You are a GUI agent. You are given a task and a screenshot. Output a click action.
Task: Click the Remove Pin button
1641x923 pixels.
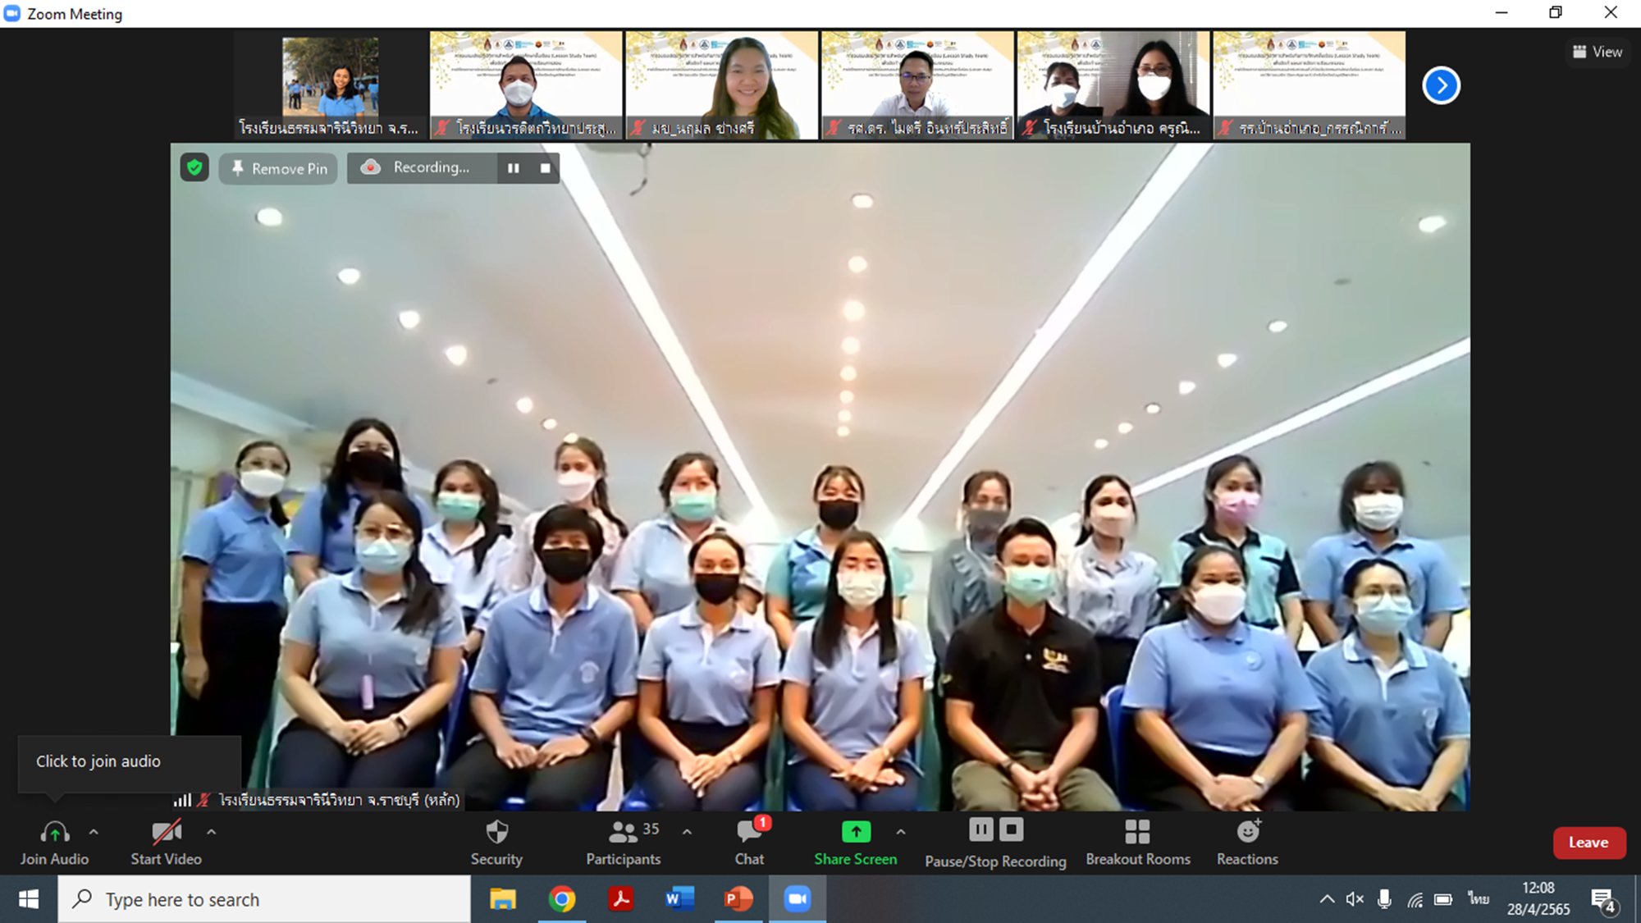278,168
